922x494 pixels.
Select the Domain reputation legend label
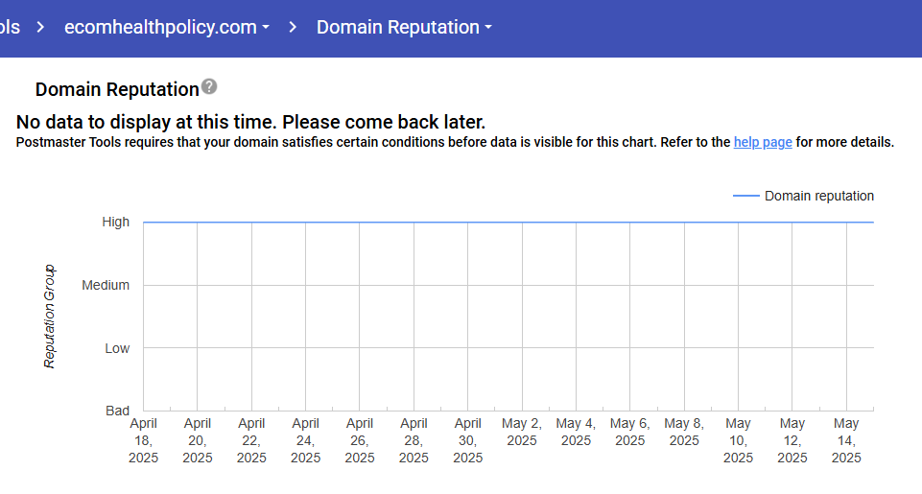coord(818,196)
